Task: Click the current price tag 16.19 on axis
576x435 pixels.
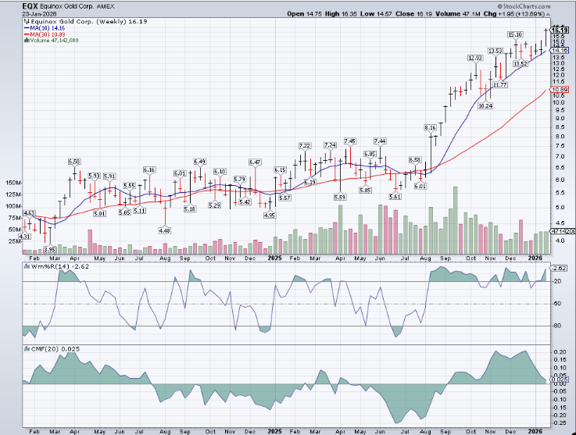Action: click(x=559, y=30)
